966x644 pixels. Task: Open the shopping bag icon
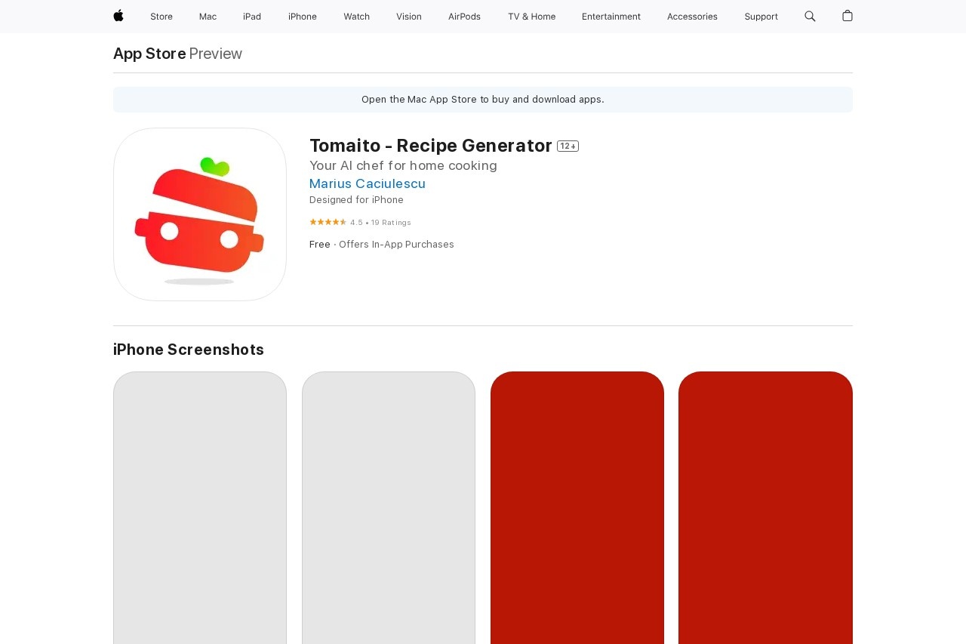(848, 16)
